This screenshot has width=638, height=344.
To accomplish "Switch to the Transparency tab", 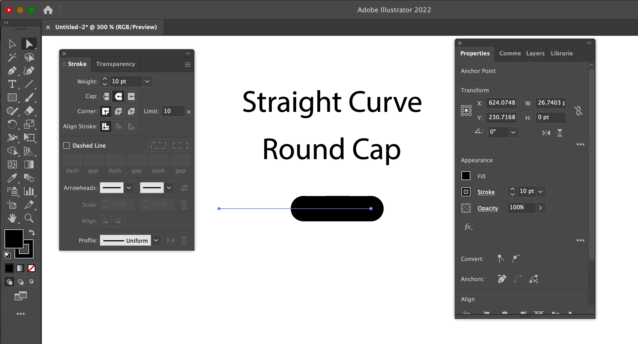I will pyautogui.click(x=115, y=64).
